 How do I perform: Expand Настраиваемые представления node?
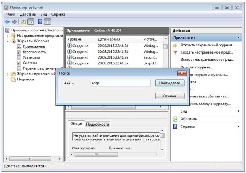point(8,36)
